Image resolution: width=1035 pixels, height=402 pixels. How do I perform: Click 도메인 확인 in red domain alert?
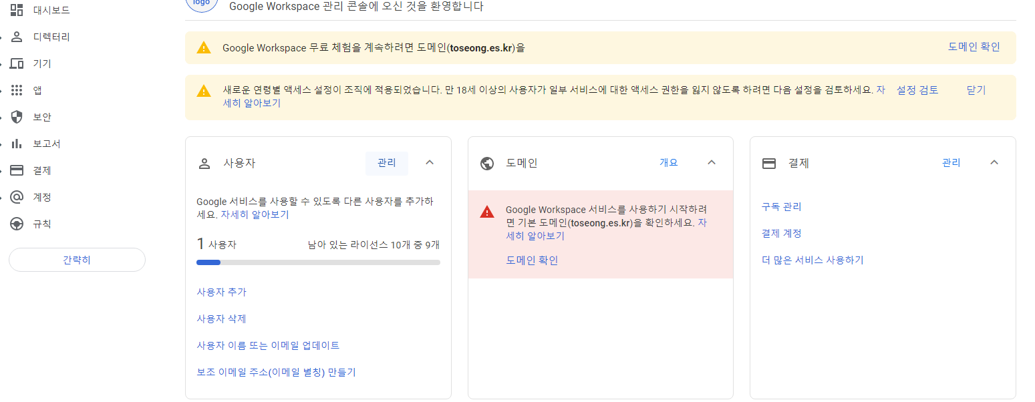click(532, 260)
